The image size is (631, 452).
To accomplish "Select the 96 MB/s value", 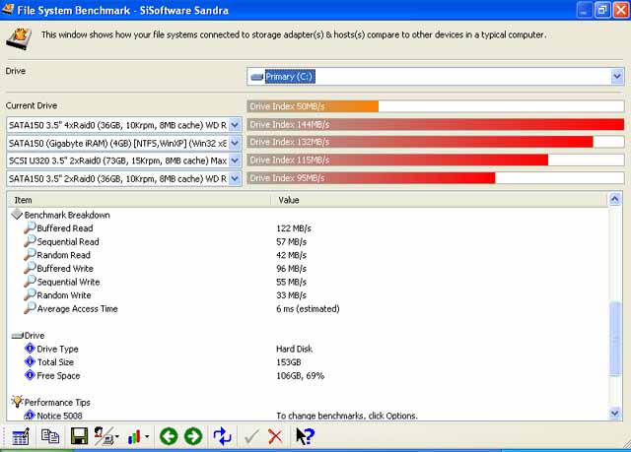I will tap(292, 269).
